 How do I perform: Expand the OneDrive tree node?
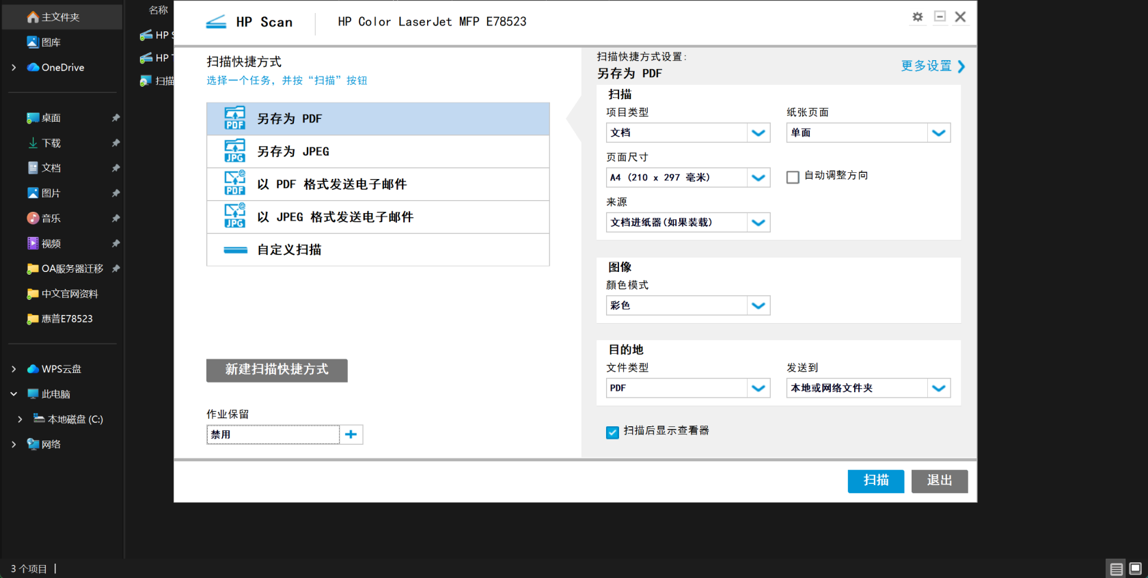[14, 68]
